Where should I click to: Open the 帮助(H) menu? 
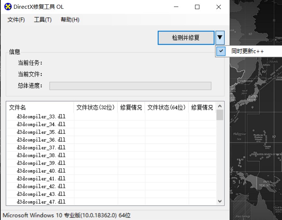pos(70,20)
